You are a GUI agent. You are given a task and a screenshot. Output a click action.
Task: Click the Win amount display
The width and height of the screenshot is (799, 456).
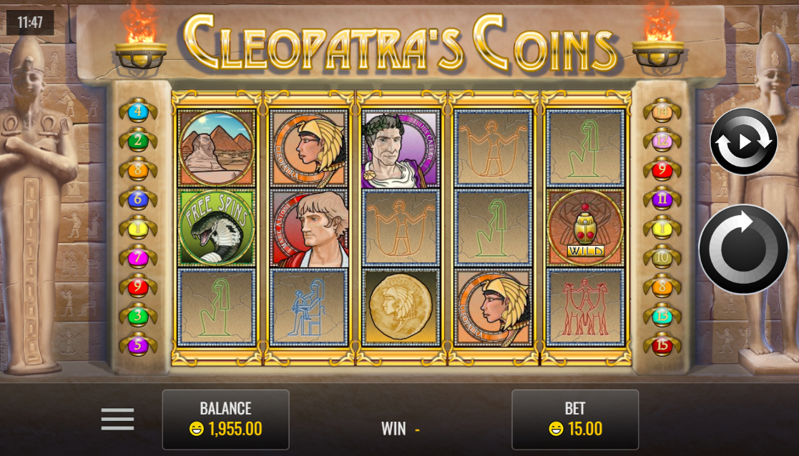[401, 429]
